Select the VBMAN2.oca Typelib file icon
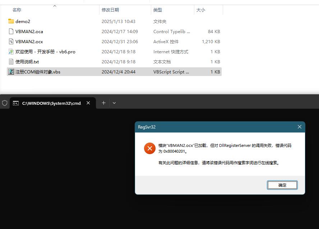This screenshot has width=319, height=229. (x=11, y=31)
